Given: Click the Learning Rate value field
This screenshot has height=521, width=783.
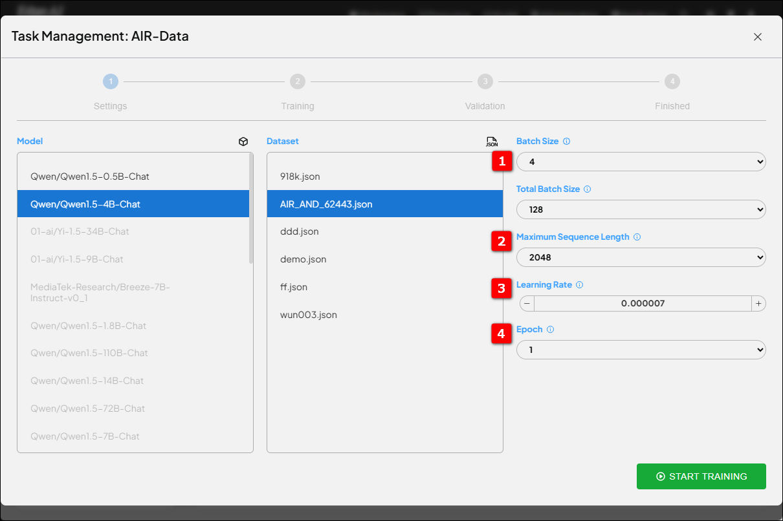Looking at the screenshot, I should pyautogui.click(x=642, y=303).
